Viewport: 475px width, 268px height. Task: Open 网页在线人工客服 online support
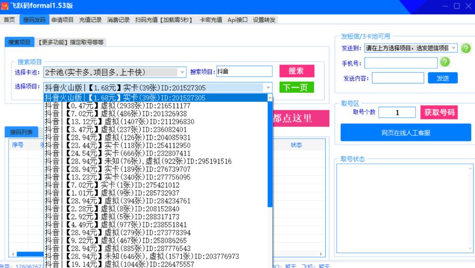(406, 133)
